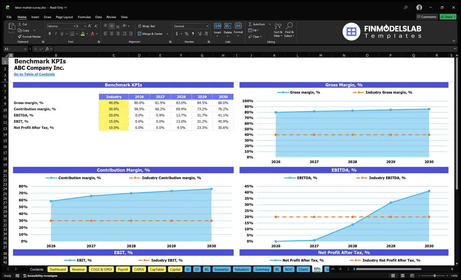Click the Insert cells icon

tap(217, 26)
